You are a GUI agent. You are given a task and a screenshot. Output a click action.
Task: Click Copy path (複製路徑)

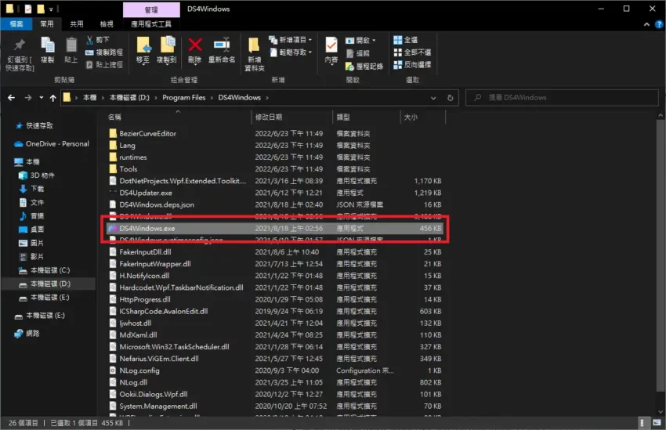[104, 52]
